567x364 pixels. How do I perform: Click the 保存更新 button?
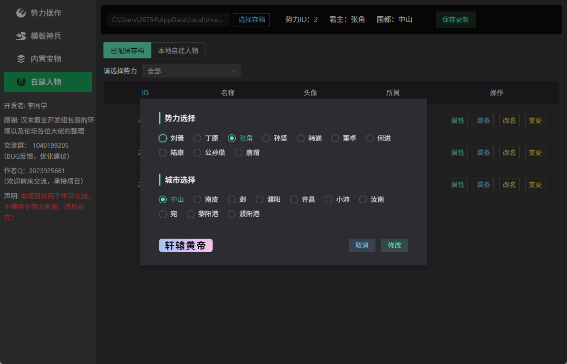[455, 20]
